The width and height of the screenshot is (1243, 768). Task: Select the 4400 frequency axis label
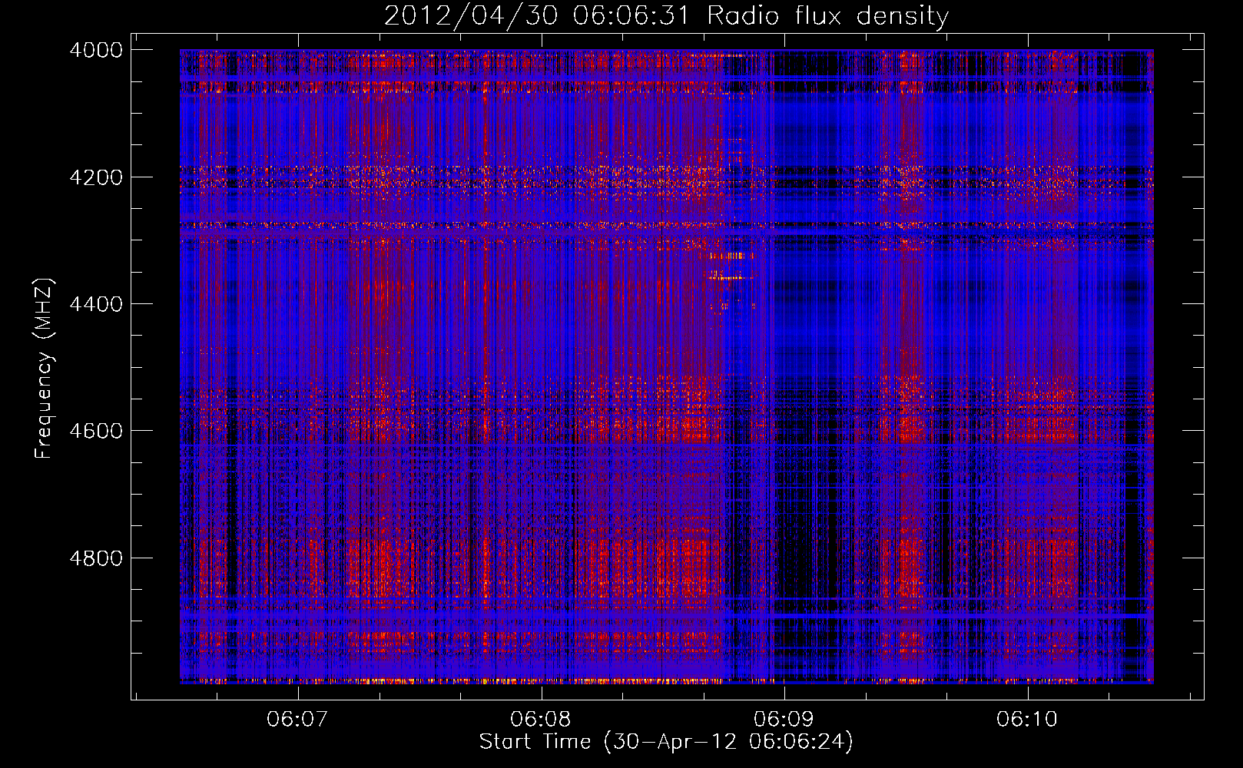coord(96,304)
